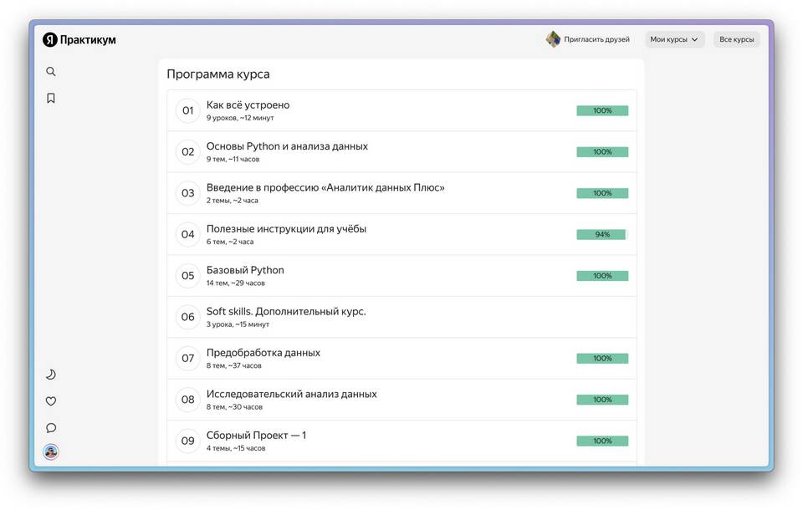Screen dimensions: 803x510
Task: Open bookmarks from the sidebar icon
Action: (51, 99)
